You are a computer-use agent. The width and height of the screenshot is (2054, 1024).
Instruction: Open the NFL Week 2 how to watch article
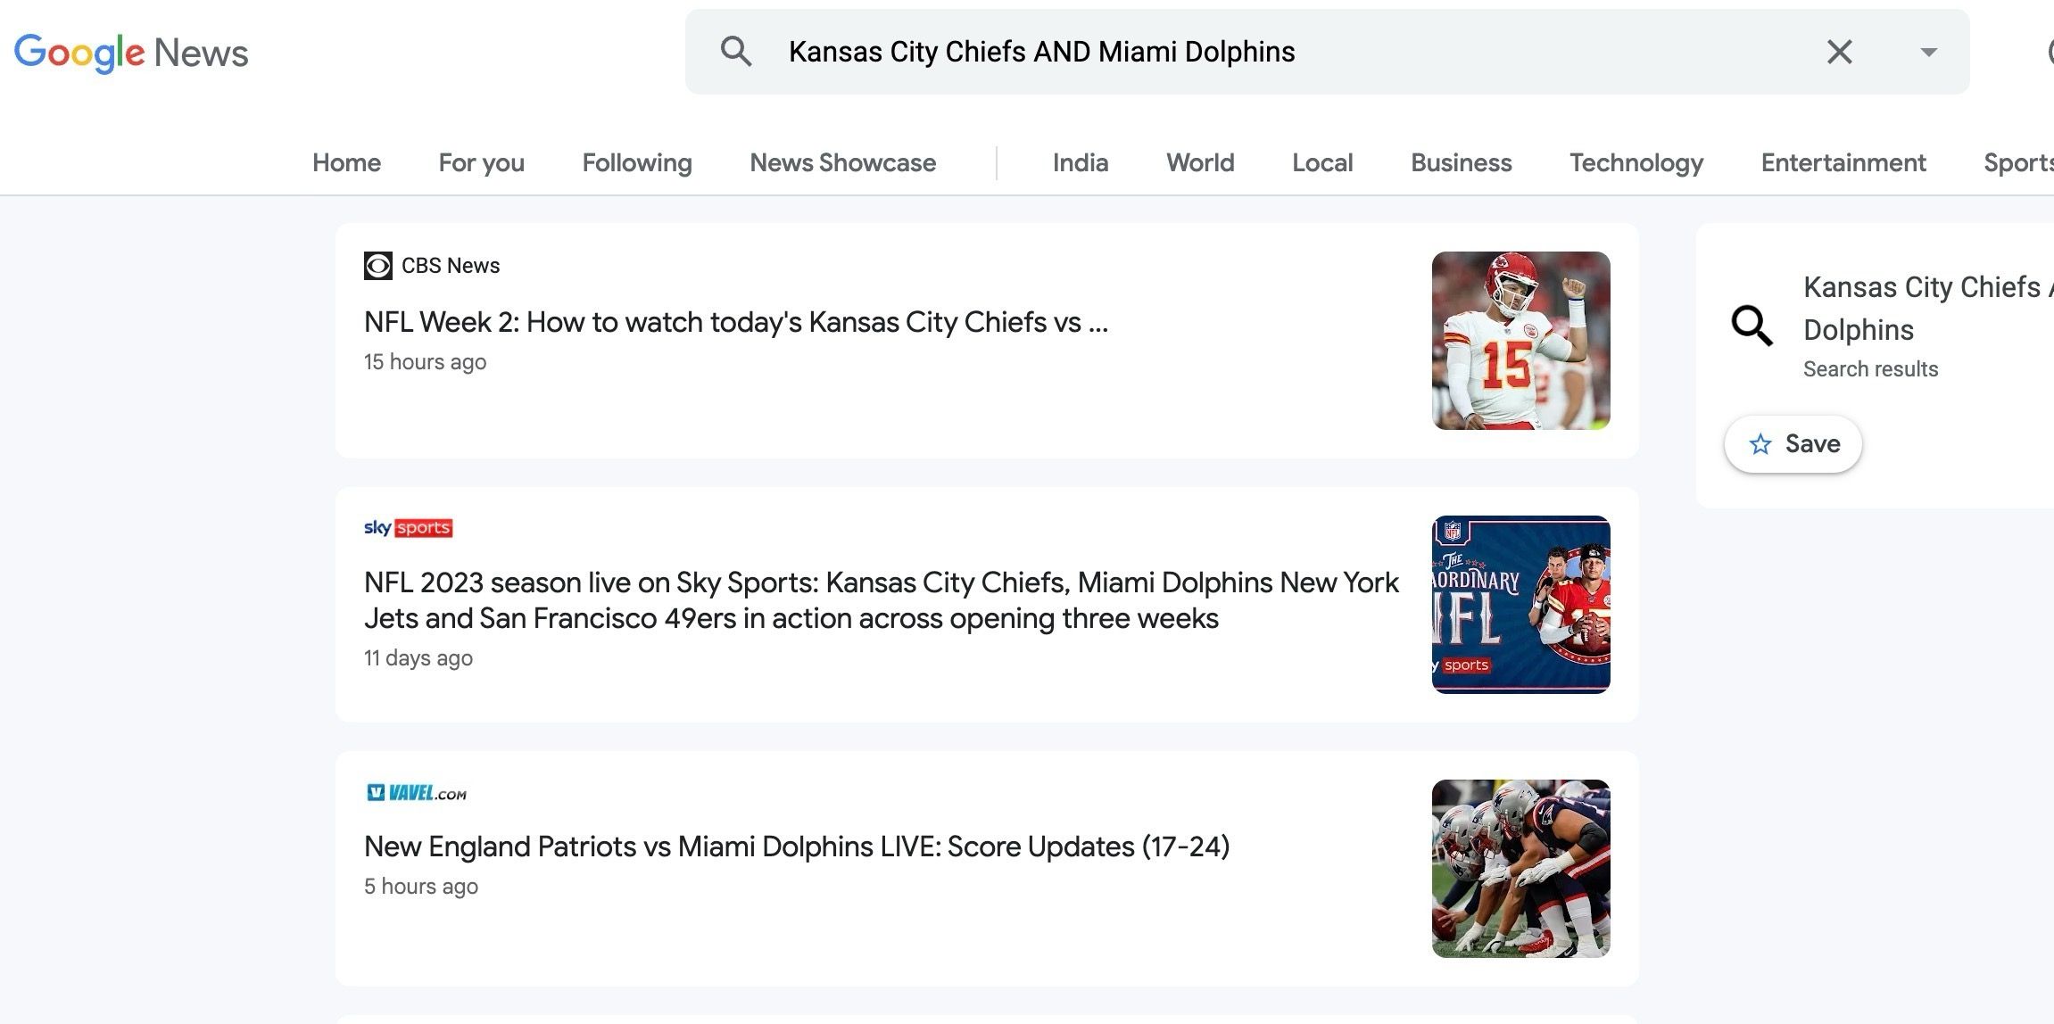736,322
